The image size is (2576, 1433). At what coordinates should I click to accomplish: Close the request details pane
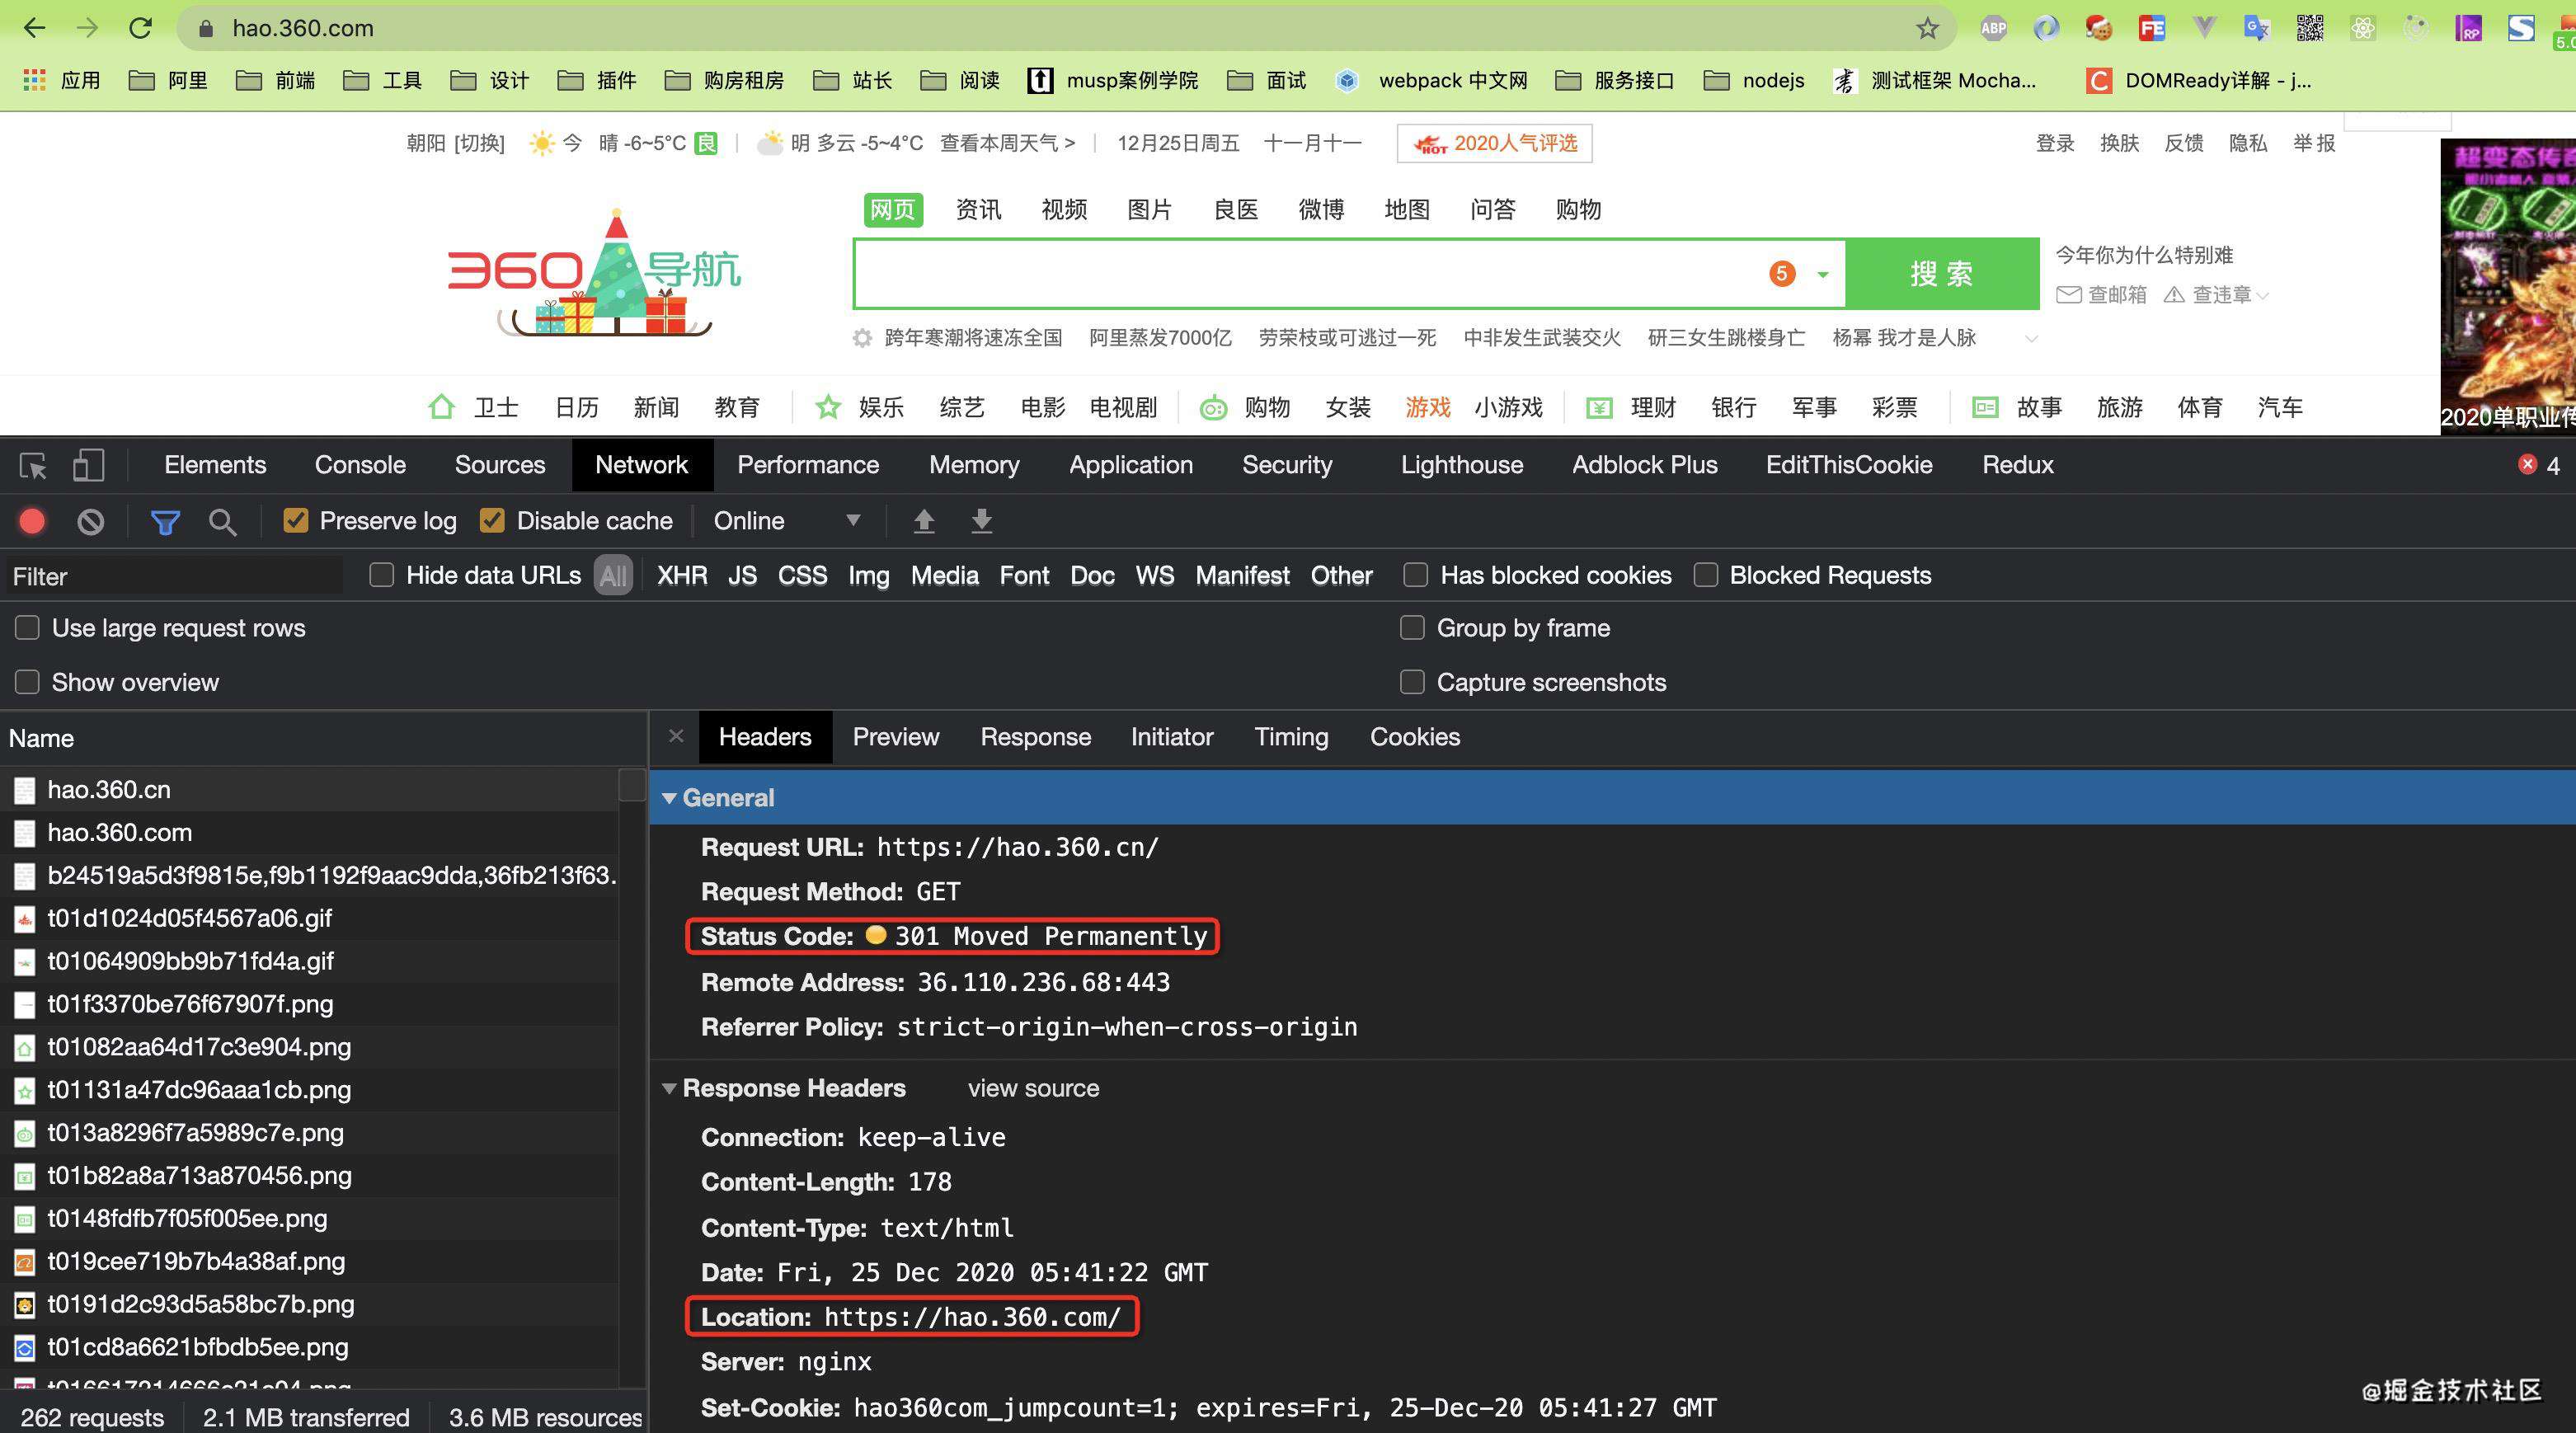point(676,736)
